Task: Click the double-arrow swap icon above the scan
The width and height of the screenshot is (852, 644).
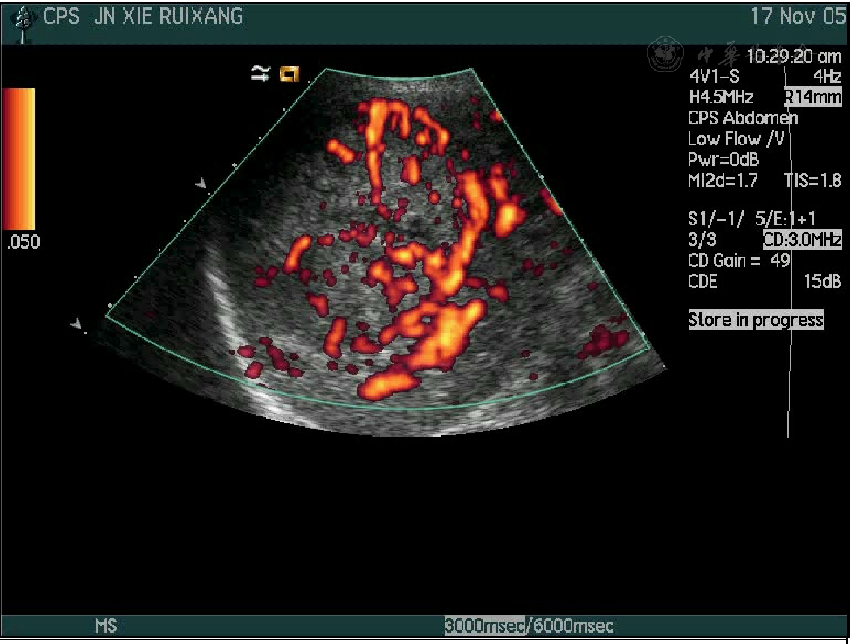Action: tap(260, 74)
